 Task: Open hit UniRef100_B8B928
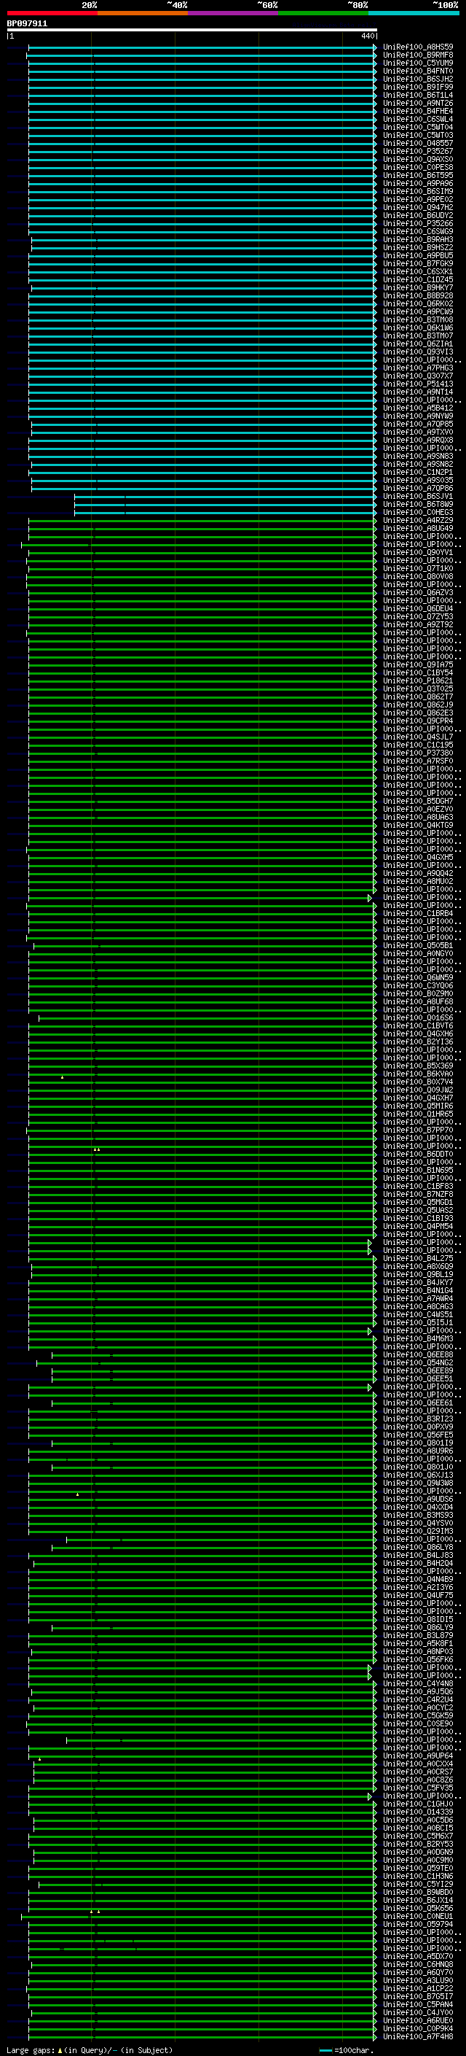pos(418,296)
